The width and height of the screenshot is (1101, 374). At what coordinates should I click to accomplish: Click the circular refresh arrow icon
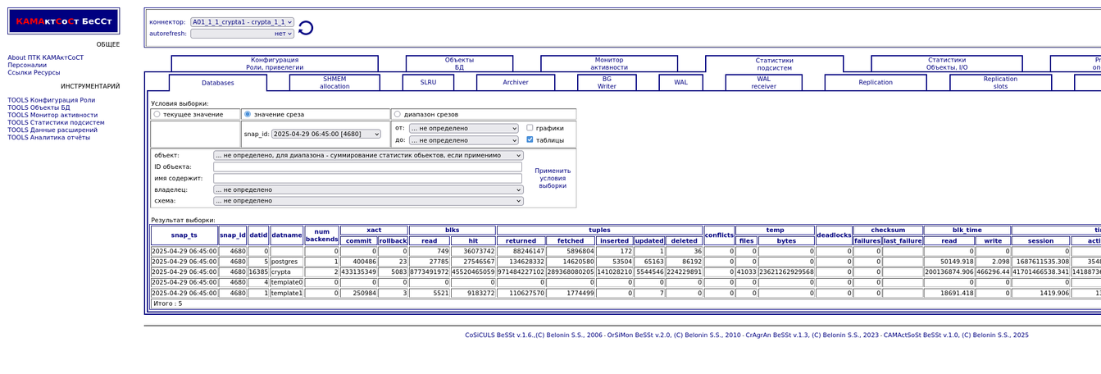tap(306, 28)
